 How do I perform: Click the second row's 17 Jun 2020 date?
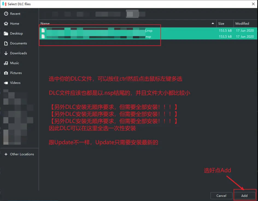[x=245, y=37]
